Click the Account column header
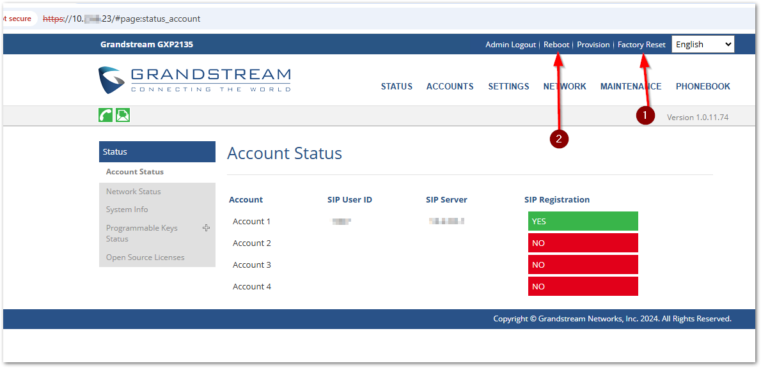The height and width of the screenshot is (368, 761). pyautogui.click(x=246, y=200)
